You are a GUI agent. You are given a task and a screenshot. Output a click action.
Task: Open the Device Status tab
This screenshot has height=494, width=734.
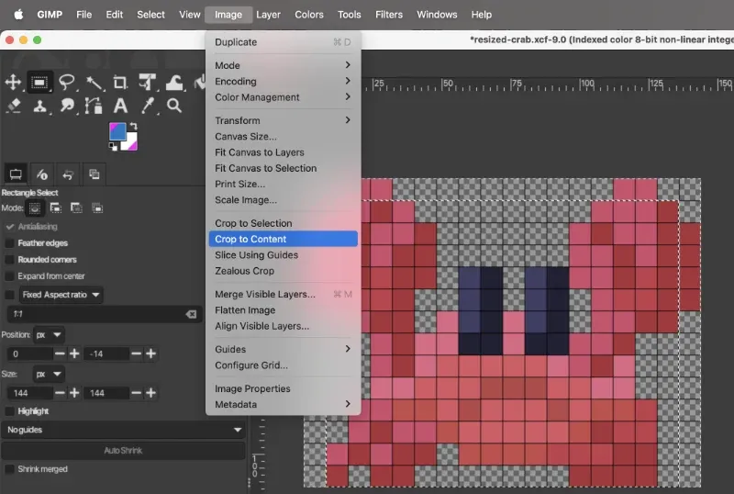[x=42, y=174]
